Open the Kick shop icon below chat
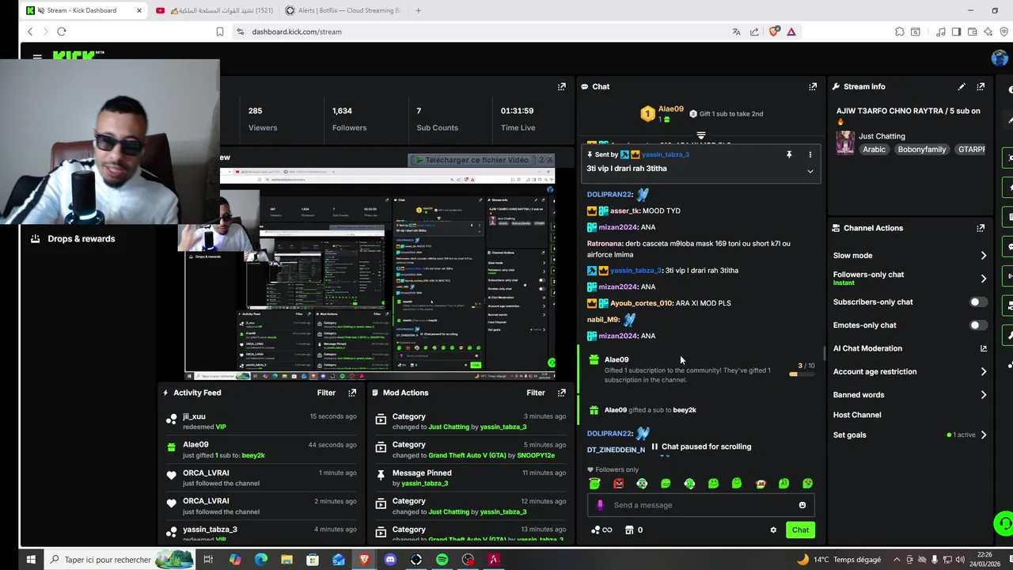The width and height of the screenshot is (1013, 570). point(629,530)
